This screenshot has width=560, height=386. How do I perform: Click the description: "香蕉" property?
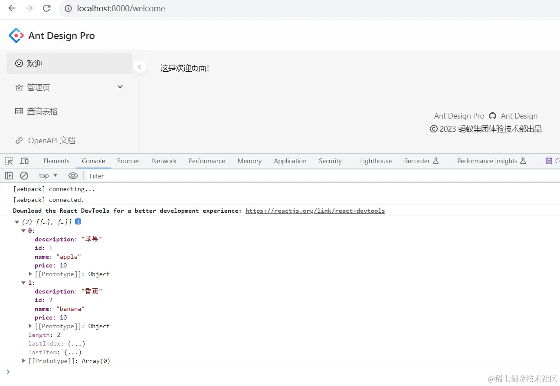click(68, 291)
